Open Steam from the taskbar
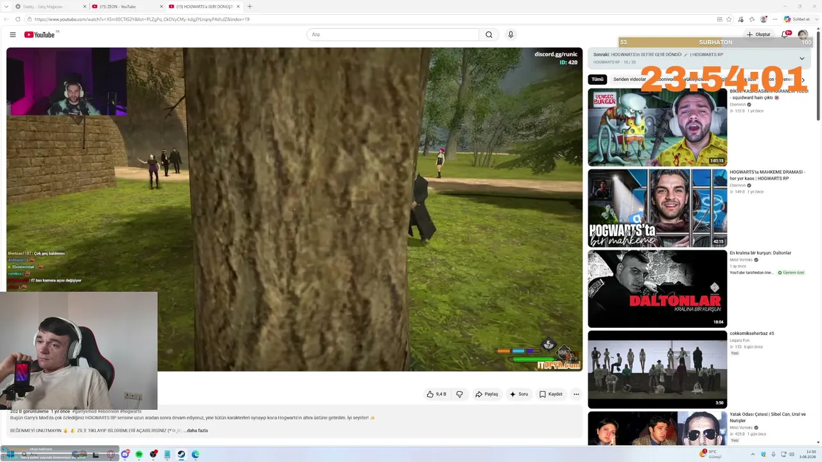 (181, 454)
